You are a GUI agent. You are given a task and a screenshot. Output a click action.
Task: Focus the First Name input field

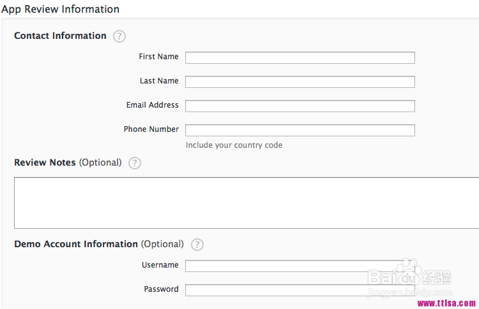300,58
